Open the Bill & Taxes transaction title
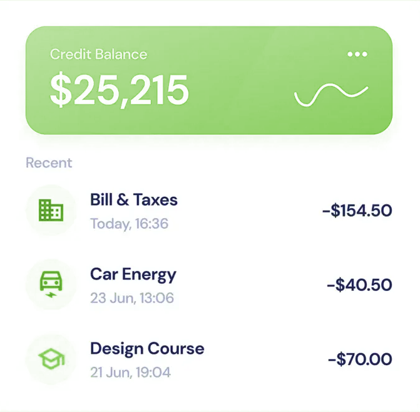Image resolution: width=420 pixels, height=412 pixels. pos(134,200)
